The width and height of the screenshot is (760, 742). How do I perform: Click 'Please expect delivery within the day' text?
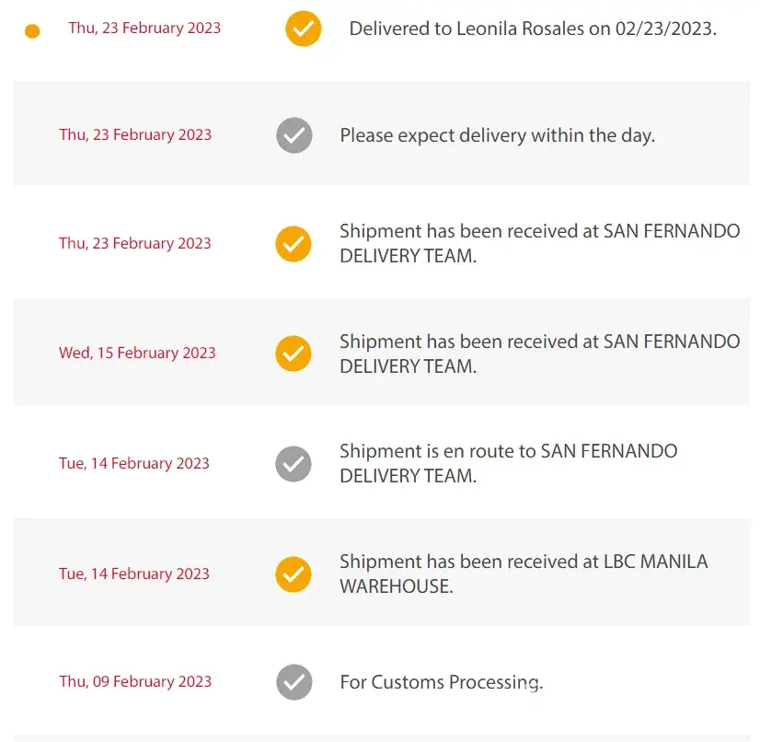coord(497,135)
